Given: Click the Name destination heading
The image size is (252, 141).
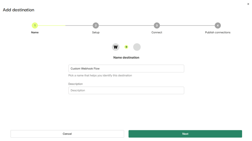Looking at the screenshot, I should tap(126, 57).
